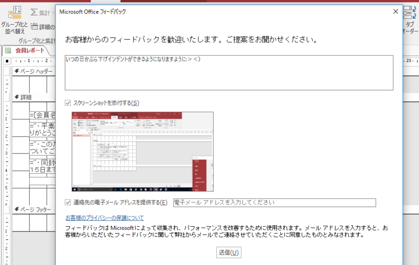Click the Tab Order icon in Access ribbon
Viewport: 419px width, 265px height.
[410, 13]
